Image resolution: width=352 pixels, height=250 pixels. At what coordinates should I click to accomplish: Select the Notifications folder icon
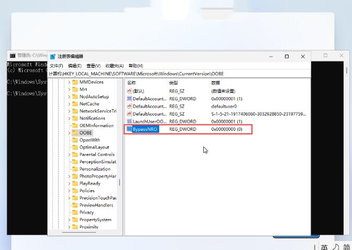pyautogui.click(x=75, y=118)
